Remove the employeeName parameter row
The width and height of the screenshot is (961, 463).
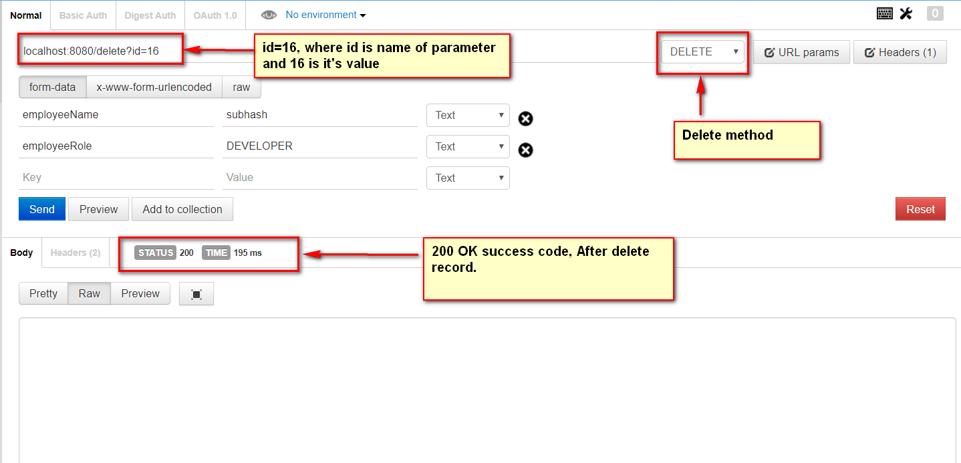[525, 118]
